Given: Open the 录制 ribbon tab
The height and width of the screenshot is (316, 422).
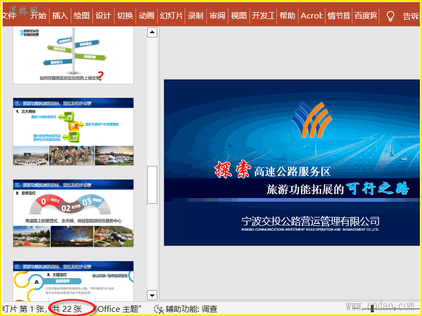Looking at the screenshot, I should click(196, 16).
